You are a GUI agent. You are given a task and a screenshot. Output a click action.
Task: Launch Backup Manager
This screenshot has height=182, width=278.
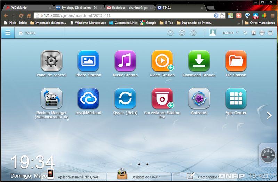pyautogui.click(x=51, y=98)
